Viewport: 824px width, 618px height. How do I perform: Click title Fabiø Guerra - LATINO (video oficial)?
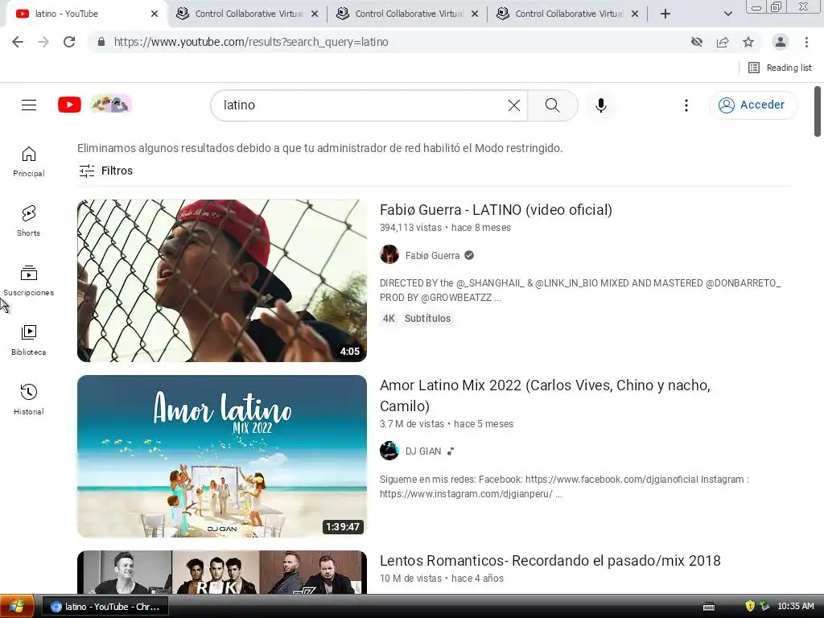coord(496,210)
